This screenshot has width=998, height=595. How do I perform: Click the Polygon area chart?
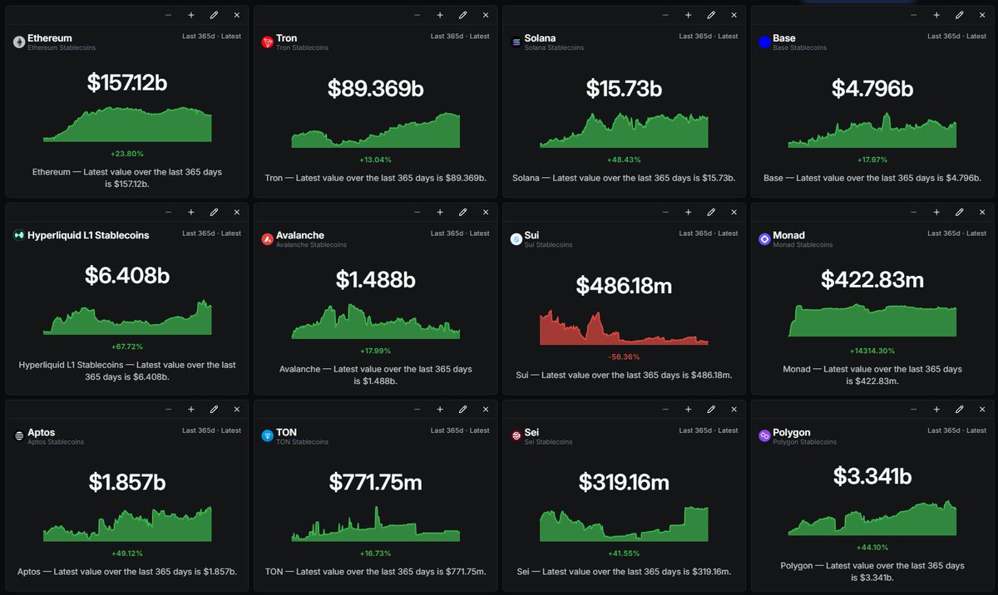pos(872,518)
